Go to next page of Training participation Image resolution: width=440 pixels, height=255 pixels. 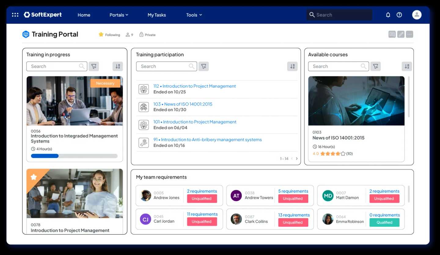[x=296, y=158]
